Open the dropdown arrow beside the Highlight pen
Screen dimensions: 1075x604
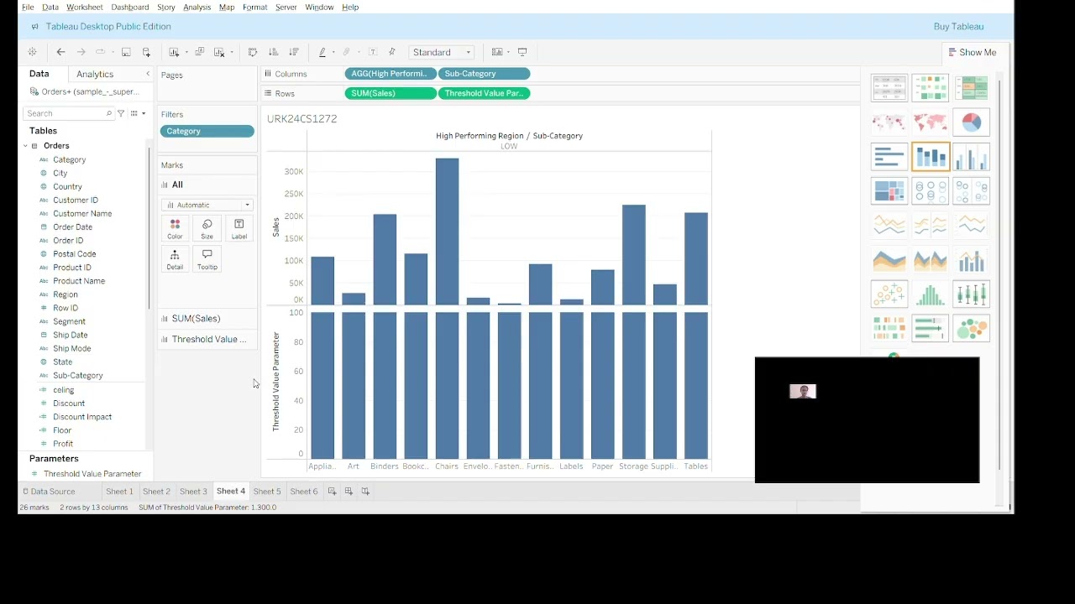click(x=333, y=52)
